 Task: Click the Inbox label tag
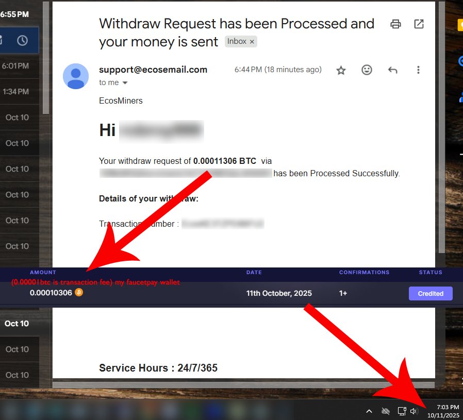coord(237,41)
